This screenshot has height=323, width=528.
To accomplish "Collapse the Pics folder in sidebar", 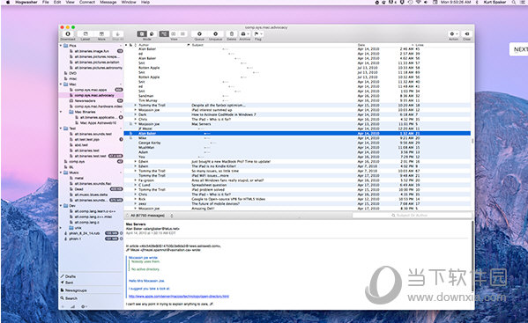I will click(x=61, y=46).
